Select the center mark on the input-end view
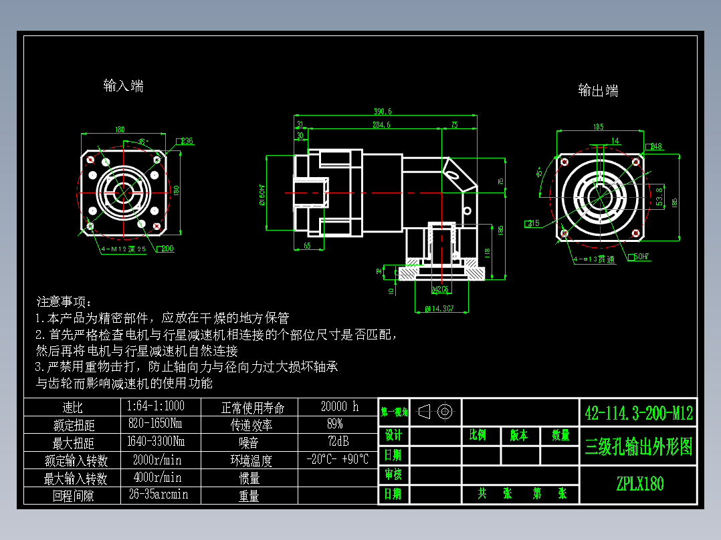Viewport: 721px width, 540px height. pyautogui.click(x=122, y=194)
